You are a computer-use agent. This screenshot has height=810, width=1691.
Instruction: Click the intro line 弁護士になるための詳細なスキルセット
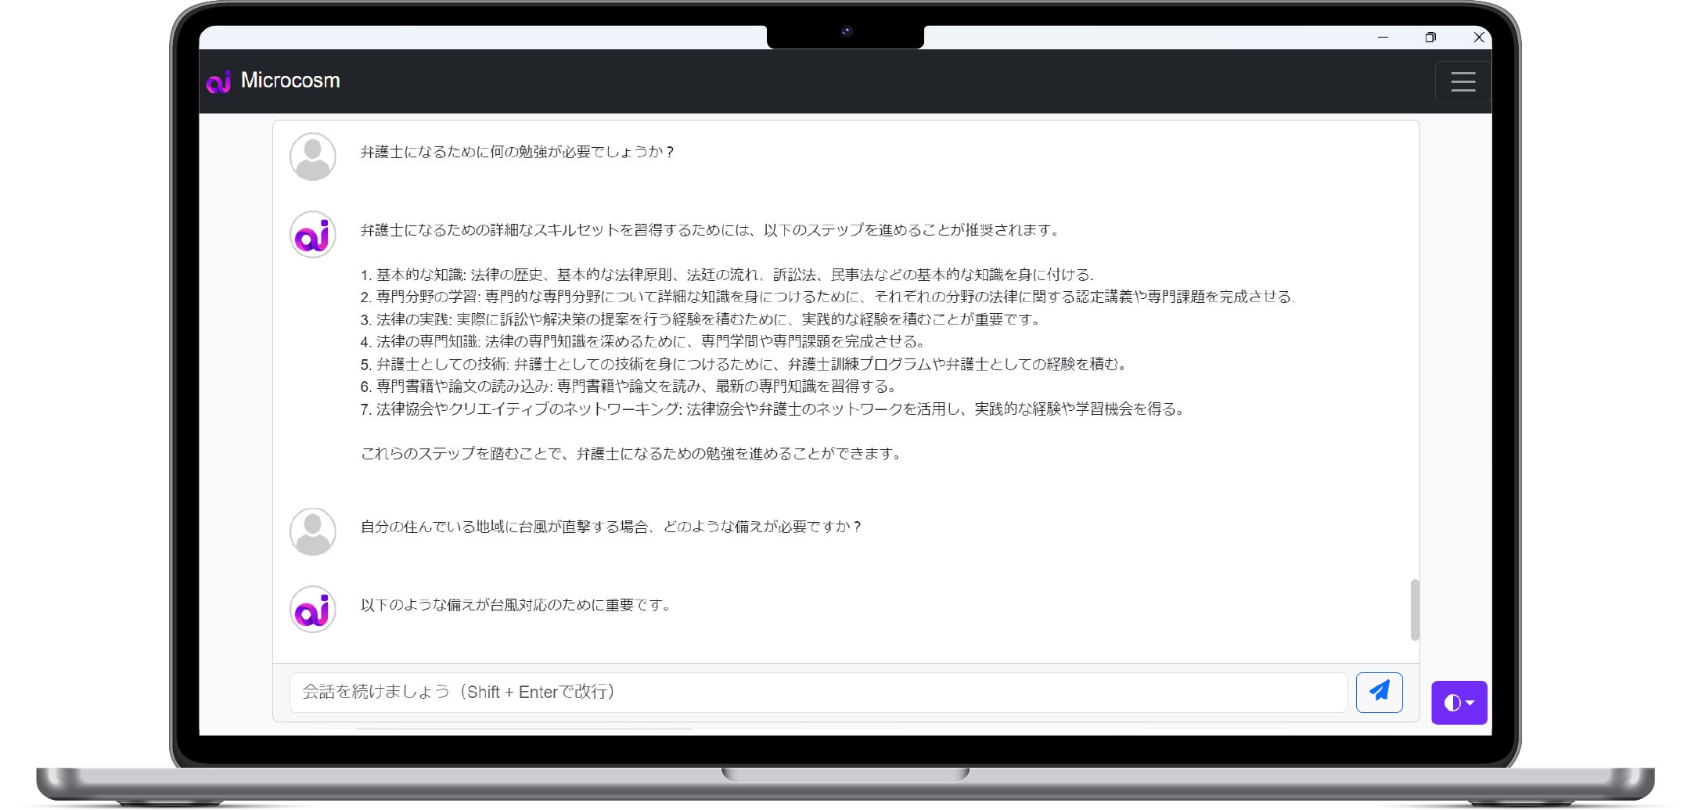pos(710,230)
